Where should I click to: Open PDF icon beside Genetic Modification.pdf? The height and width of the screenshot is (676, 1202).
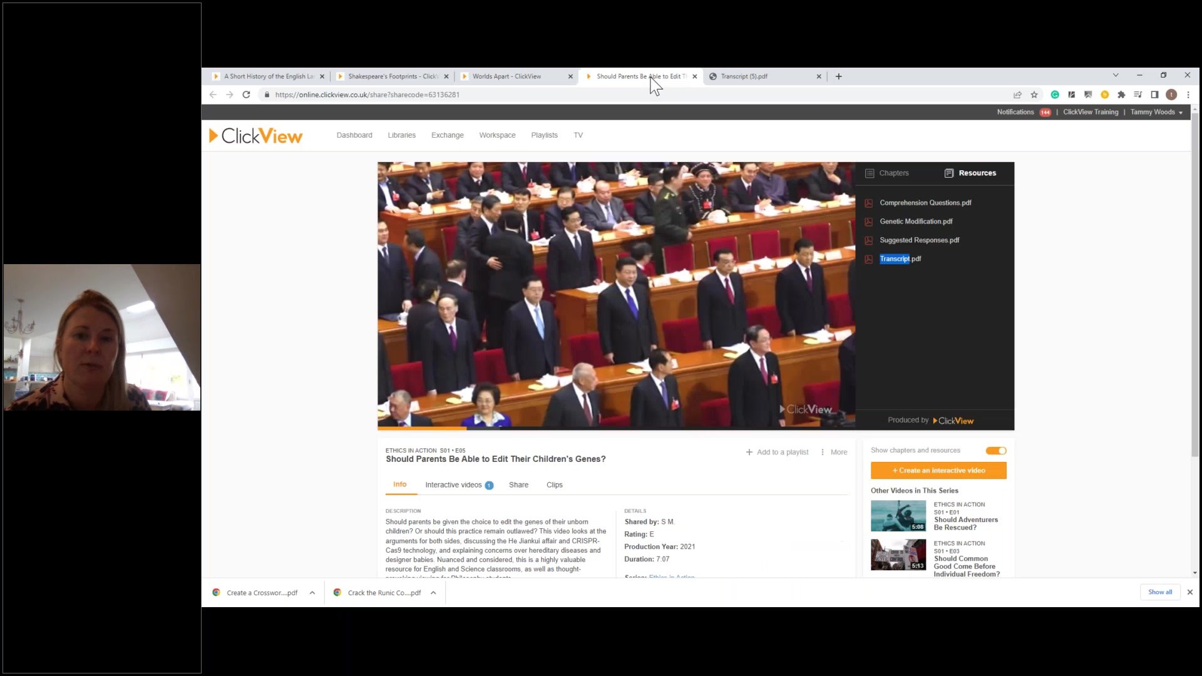click(x=869, y=222)
